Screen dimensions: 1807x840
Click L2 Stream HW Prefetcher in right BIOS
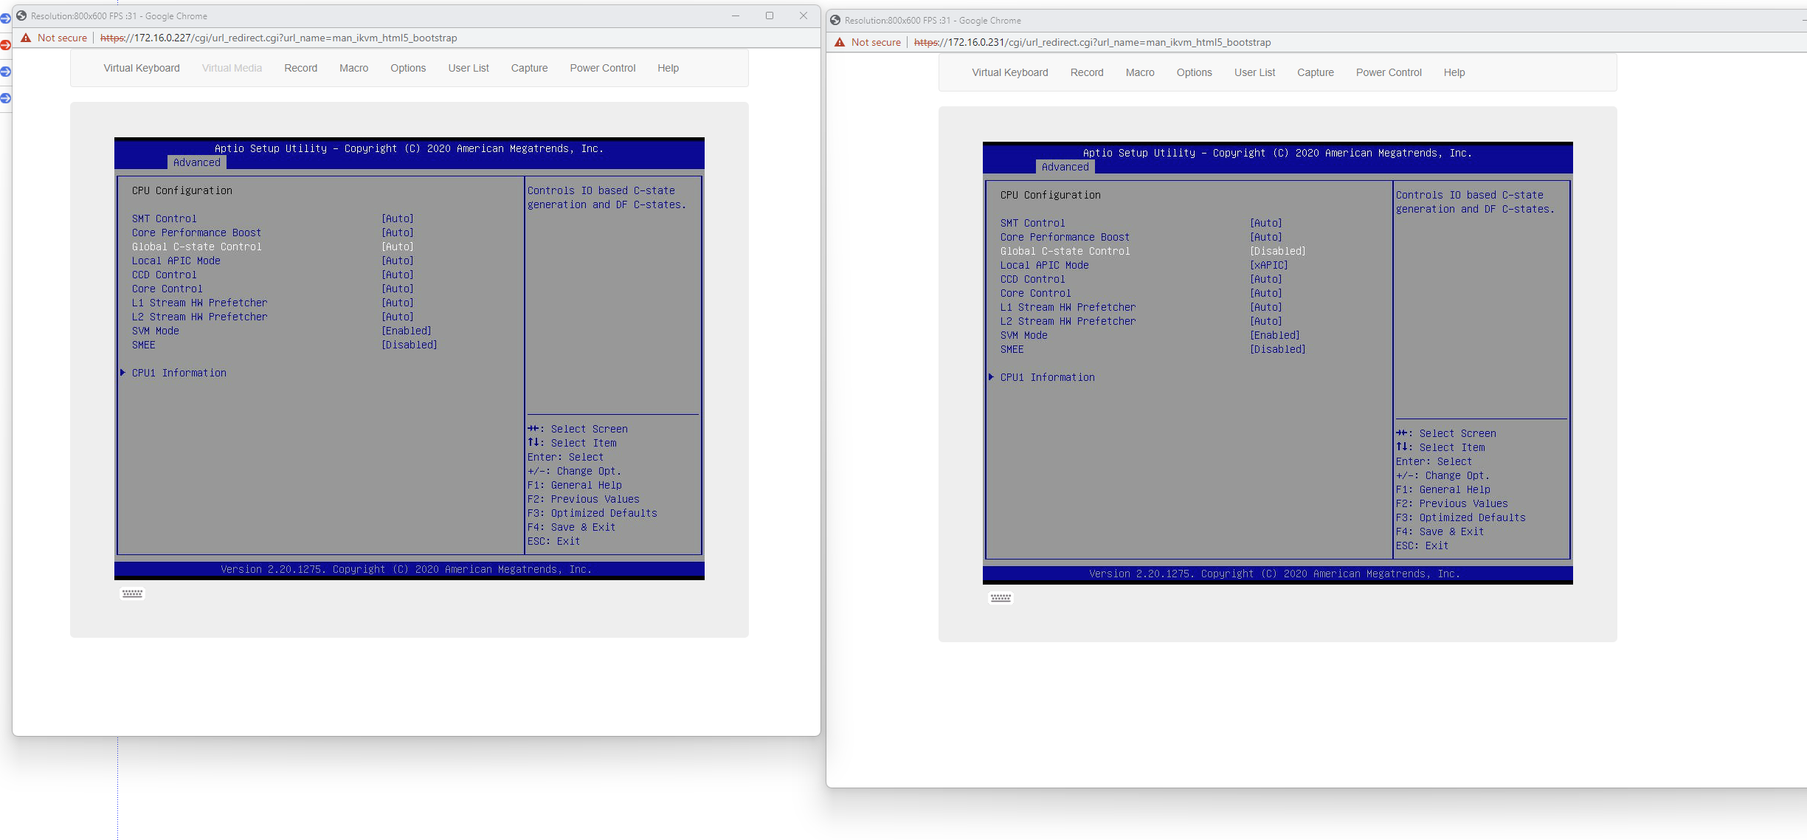pyautogui.click(x=1068, y=321)
